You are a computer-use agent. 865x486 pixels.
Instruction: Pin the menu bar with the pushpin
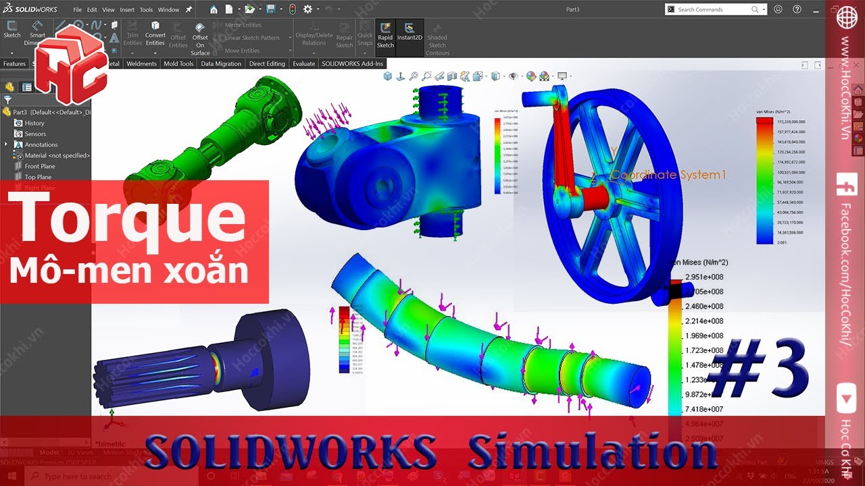(x=189, y=9)
